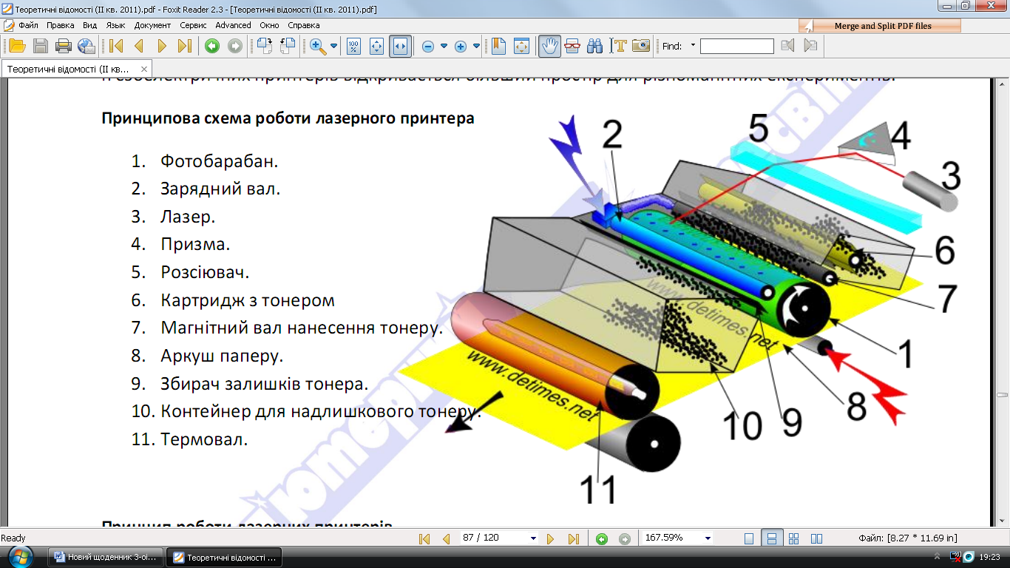The height and width of the screenshot is (568, 1010).
Task: Click the round minus zoom out button
Action: coord(428,46)
